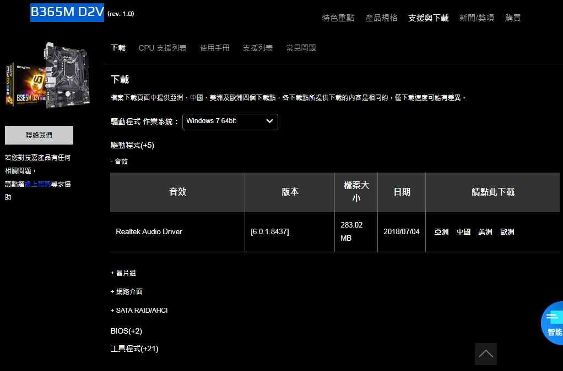This screenshot has width=563, height=371.
Task: Open 產品規格 in top navigation
Action: tap(381, 18)
